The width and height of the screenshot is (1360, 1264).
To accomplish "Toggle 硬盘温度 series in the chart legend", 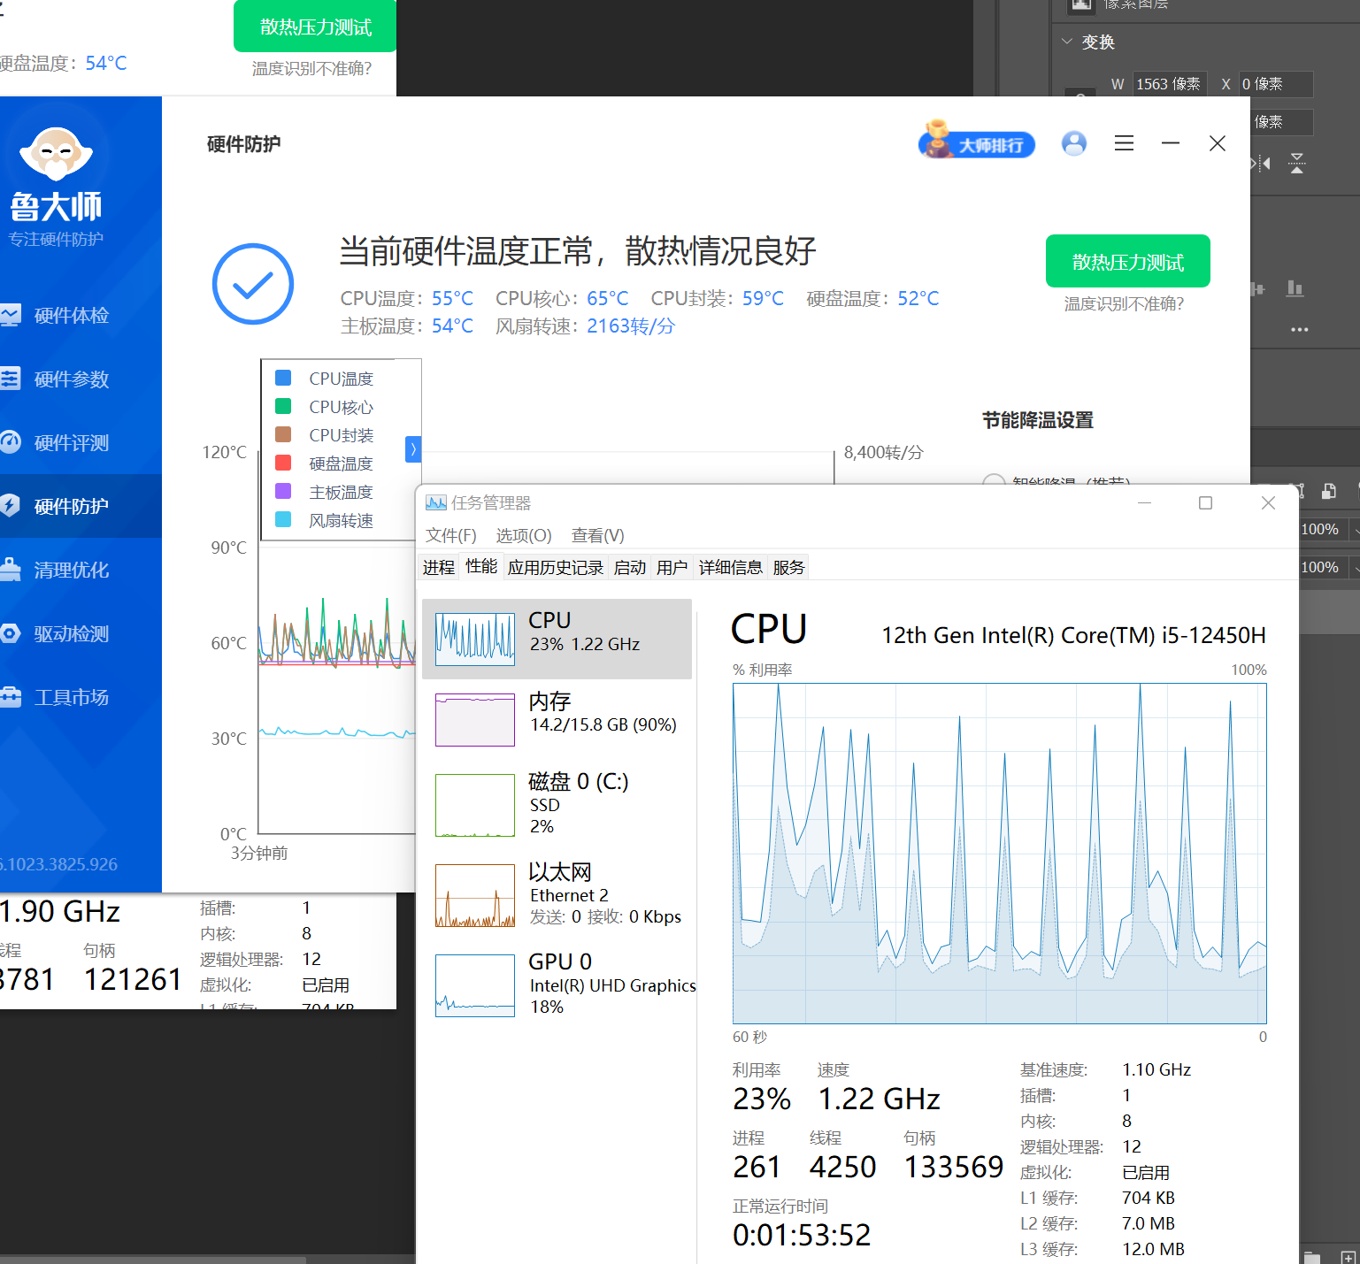I will point(324,463).
